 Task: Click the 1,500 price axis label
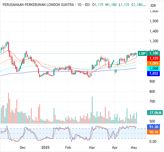[154, 21]
